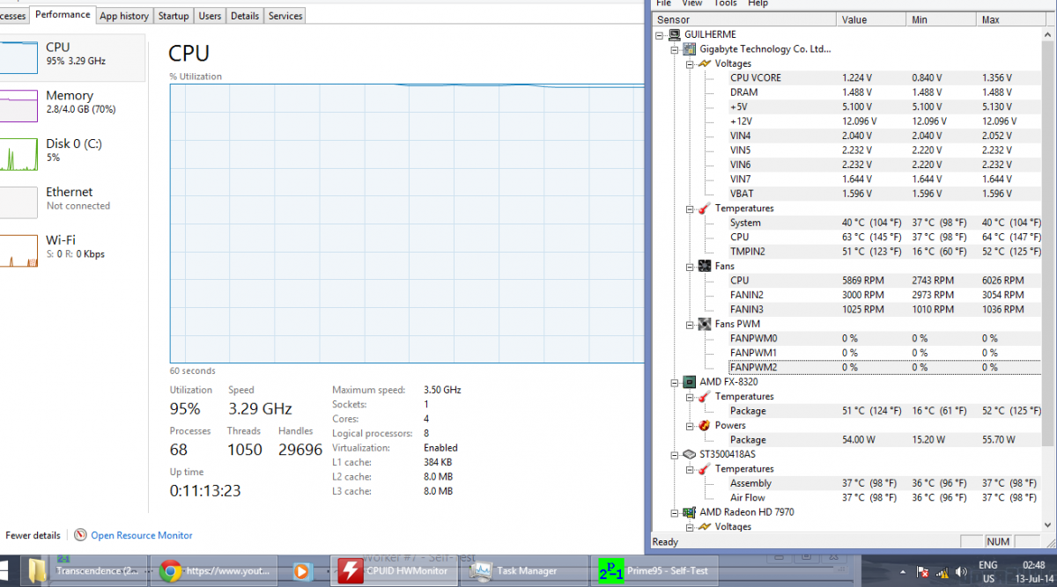1057x587 pixels.
Task: Open the Services tab
Action: point(285,16)
